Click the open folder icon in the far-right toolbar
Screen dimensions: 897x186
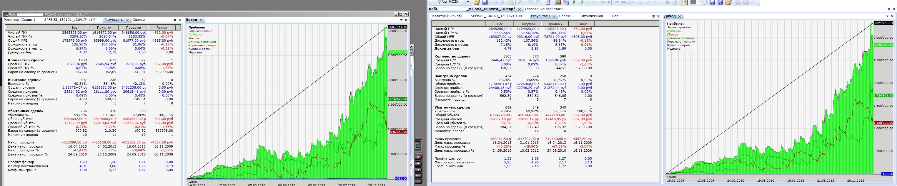tap(728, 2)
